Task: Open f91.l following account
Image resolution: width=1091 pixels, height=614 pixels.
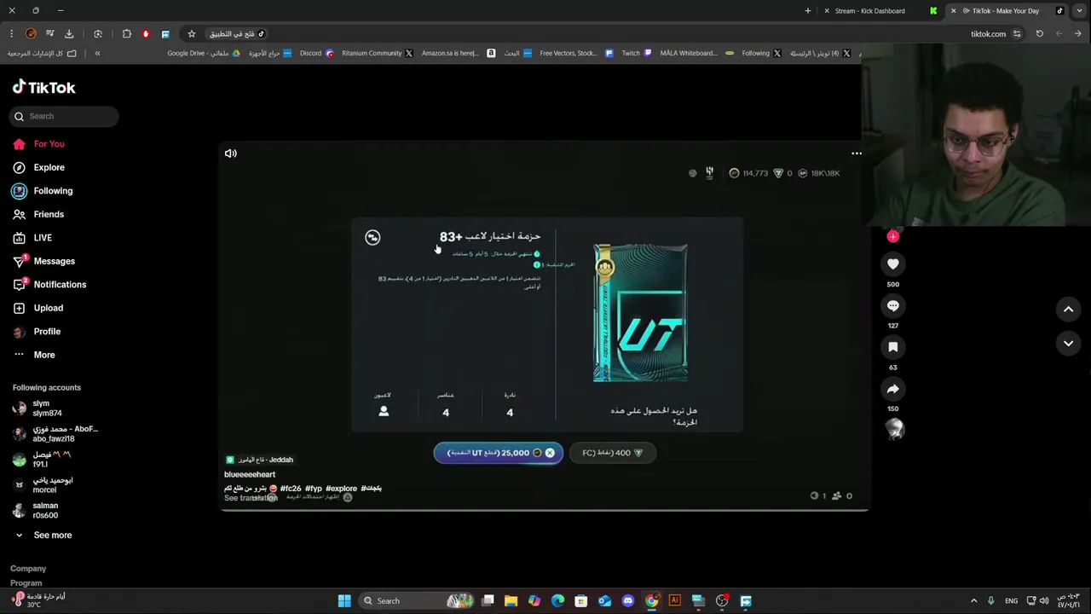Action: [43, 460]
